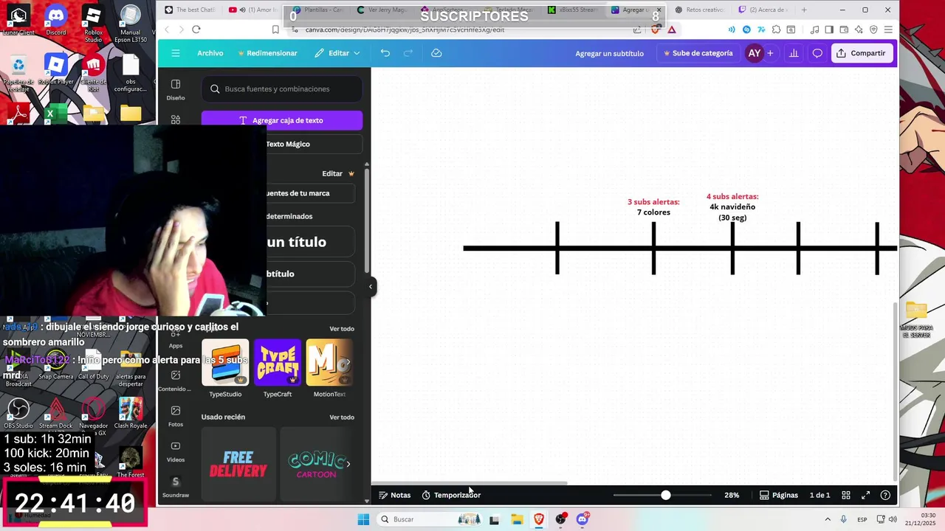Select the '4 subs alertas:' text
Image resolution: width=945 pixels, height=531 pixels.
pos(732,197)
